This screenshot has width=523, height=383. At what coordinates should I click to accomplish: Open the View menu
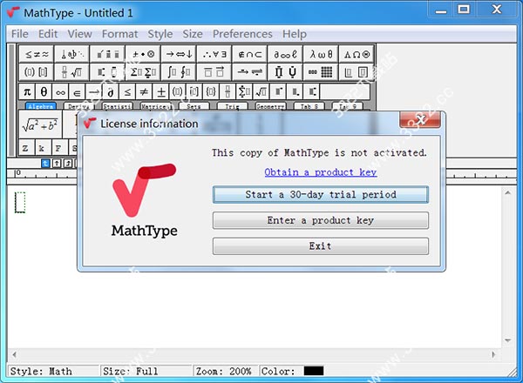79,34
